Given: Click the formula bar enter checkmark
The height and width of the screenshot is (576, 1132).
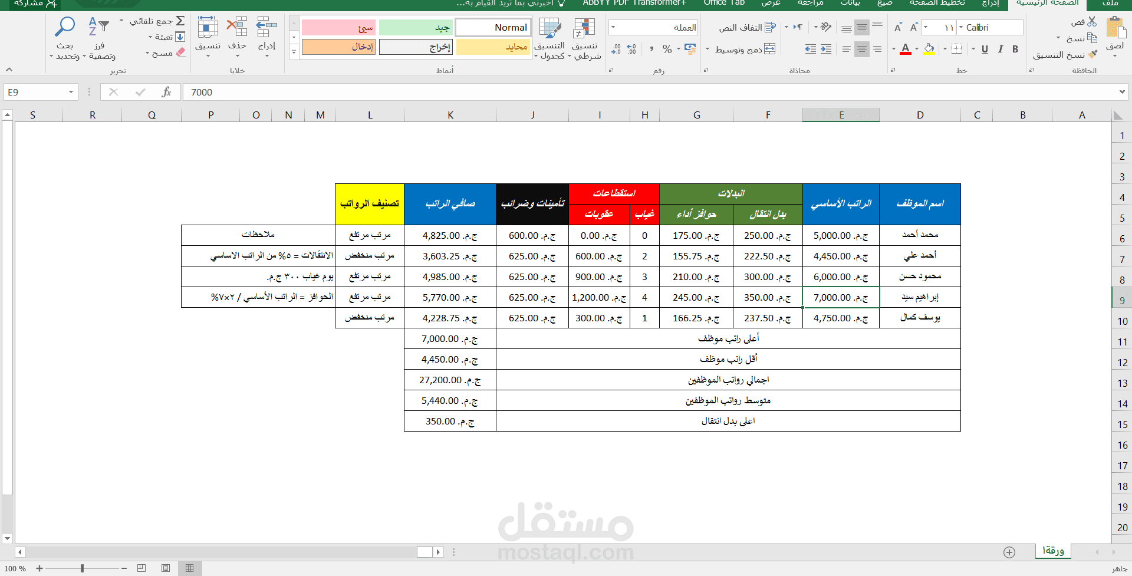Looking at the screenshot, I should 140,92.
